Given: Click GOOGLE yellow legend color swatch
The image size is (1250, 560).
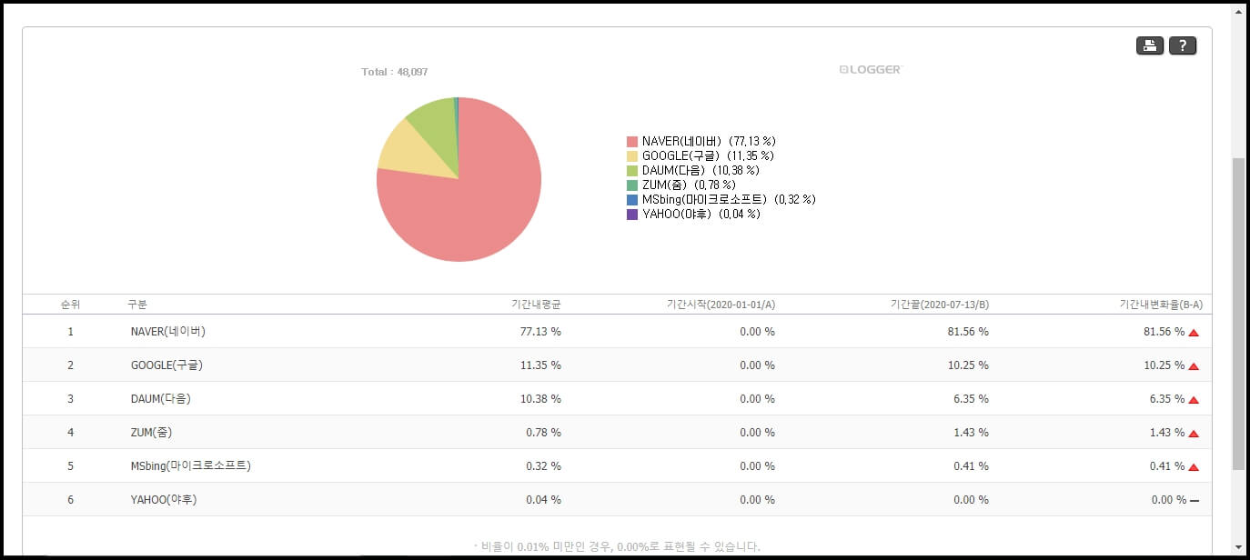Looking at the screenshot, I should click(632, 156).
